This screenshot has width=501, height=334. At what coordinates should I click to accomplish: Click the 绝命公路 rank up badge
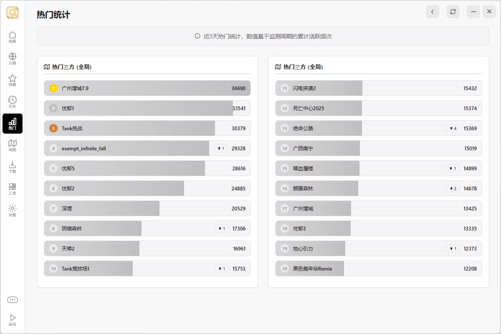453,128
